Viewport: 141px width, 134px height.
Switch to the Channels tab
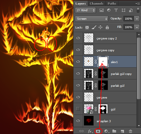pyautogui.click(x=97, y=4)
